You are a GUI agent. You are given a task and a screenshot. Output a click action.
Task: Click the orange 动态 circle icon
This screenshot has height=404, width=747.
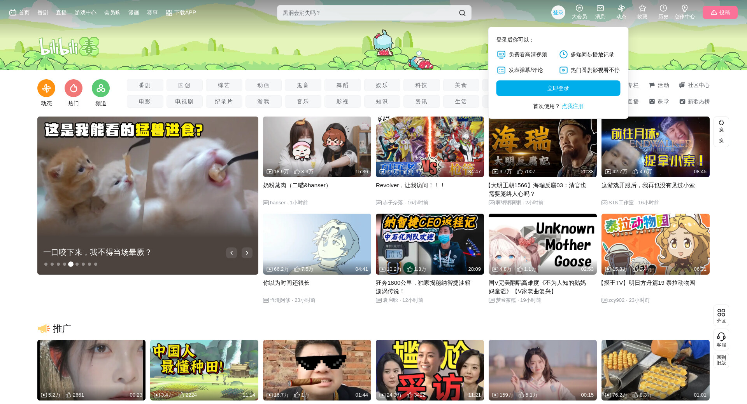(46, 88)
